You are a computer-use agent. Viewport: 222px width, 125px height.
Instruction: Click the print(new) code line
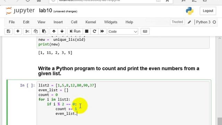pyautogui.click(x=49, y=44)
